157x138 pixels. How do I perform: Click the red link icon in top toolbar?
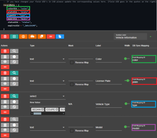tap(51, 37)
